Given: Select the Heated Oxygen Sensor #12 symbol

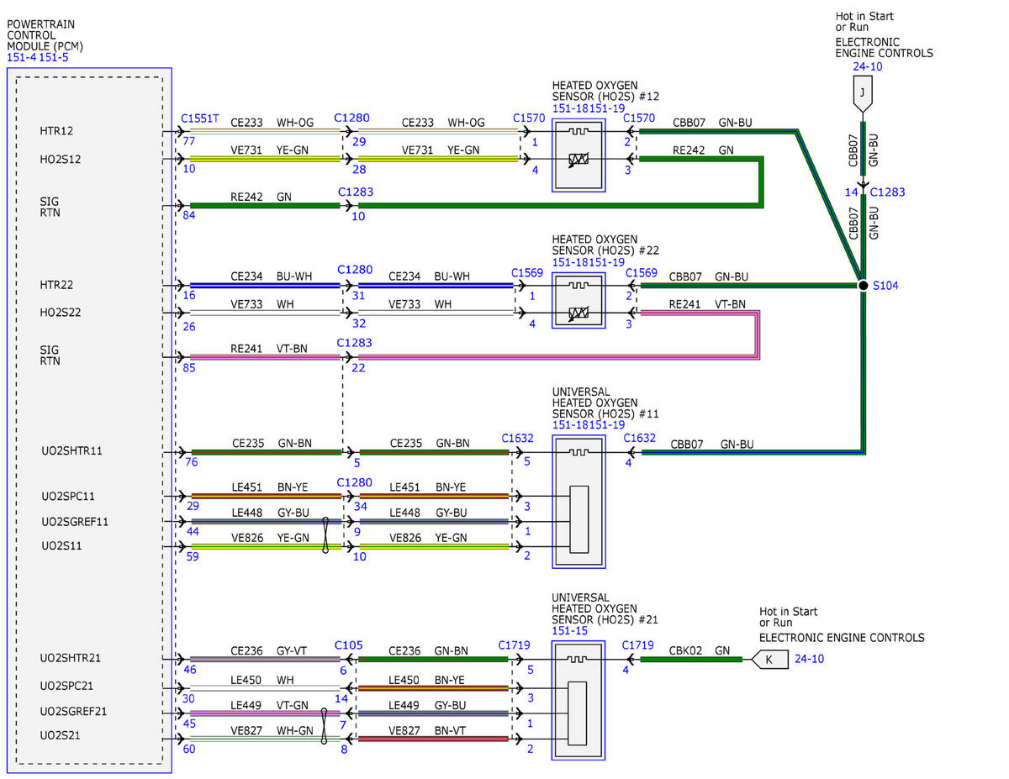Looking at the screenshot, I should (578, 155).
